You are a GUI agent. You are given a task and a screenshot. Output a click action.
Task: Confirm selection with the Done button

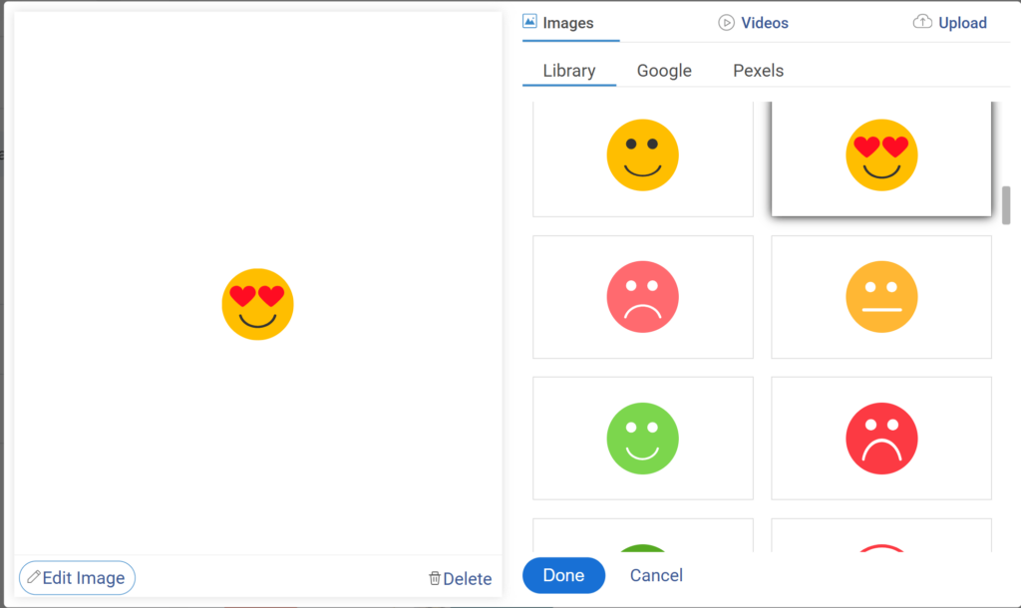(563, 575)
